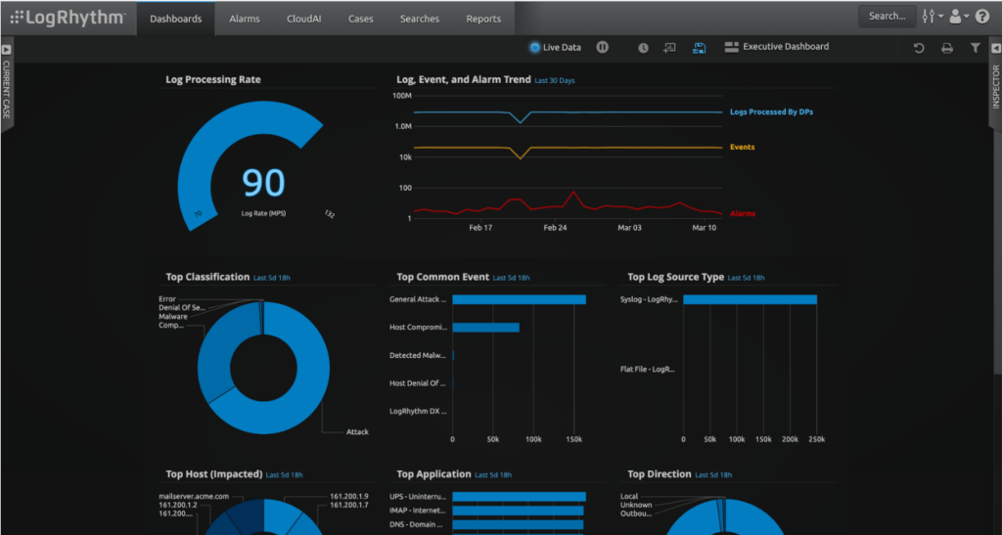
Task: Click the Alarms legend label
Action: (x=743, y=213)
